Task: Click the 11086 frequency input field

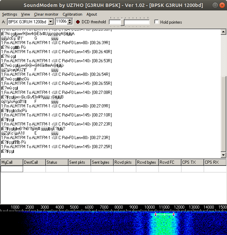Action: tap(61, 21)
